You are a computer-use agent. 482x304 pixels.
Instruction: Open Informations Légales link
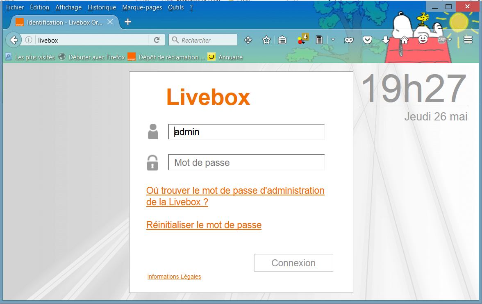click(x=174, y=277)
